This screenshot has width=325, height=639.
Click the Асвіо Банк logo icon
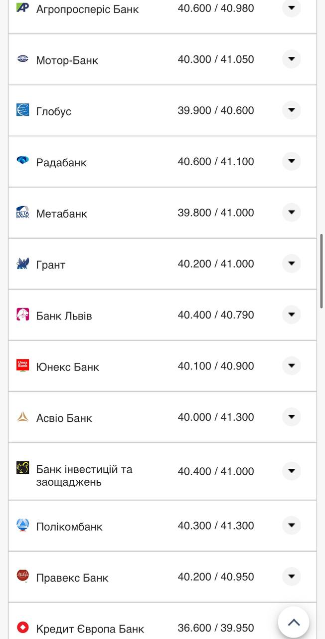tap(22, 417)
